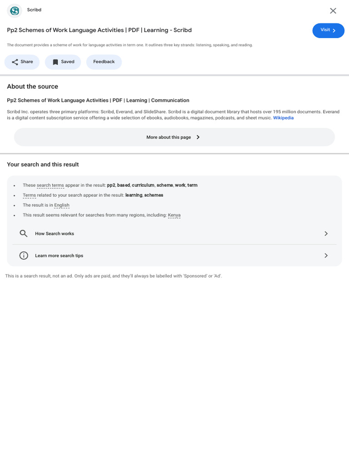
Task: Click the Visit button
Action: pyautogui.click(x=328, y=30)
